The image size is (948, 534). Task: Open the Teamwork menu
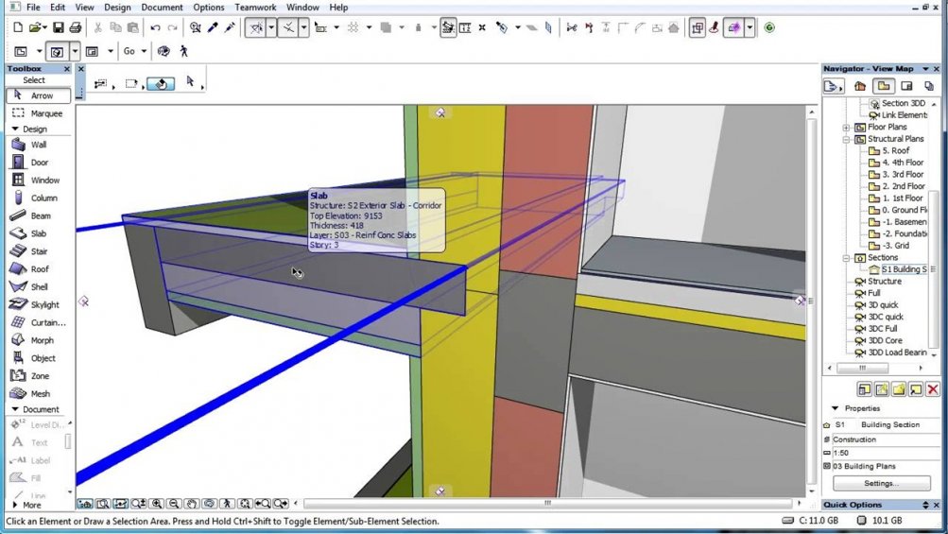pyautogui.click(x=255, y=8)
